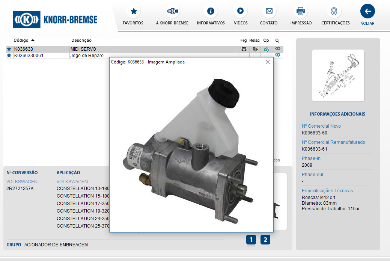This screenshot has height=261, width=390.
Task: Click the A Knorr-Bremse logo icon
Action: click(x=172, y=12)
